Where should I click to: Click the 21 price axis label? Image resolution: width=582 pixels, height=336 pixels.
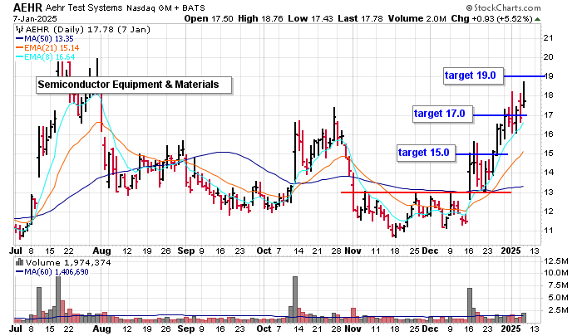point(548,38)
